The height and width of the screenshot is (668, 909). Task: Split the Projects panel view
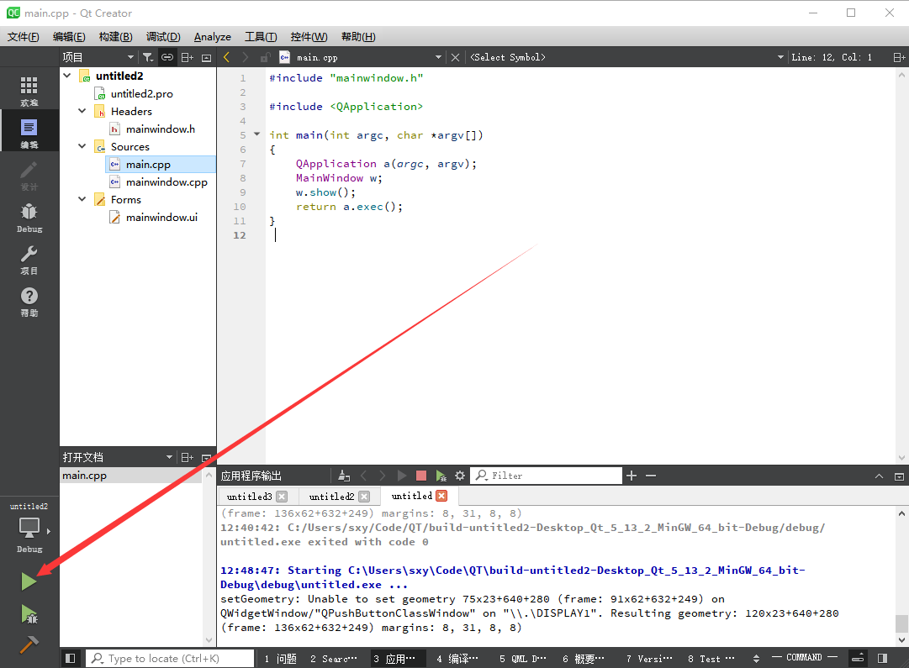pyautogui.click(x=187, y=57)
